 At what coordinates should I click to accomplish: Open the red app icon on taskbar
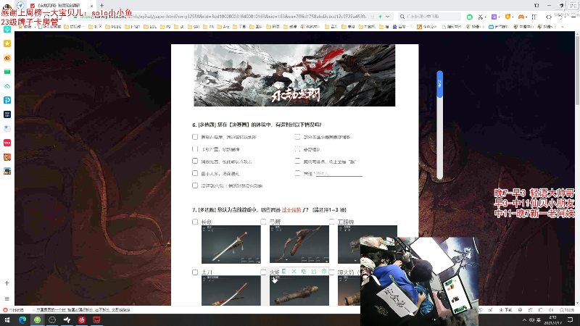[96, 319]
